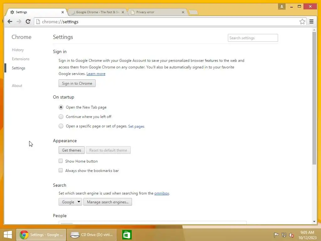Image resolution: width=321 pixels, height=241 pixels.
Task: Focus the Search settings field
Action: 253,38
